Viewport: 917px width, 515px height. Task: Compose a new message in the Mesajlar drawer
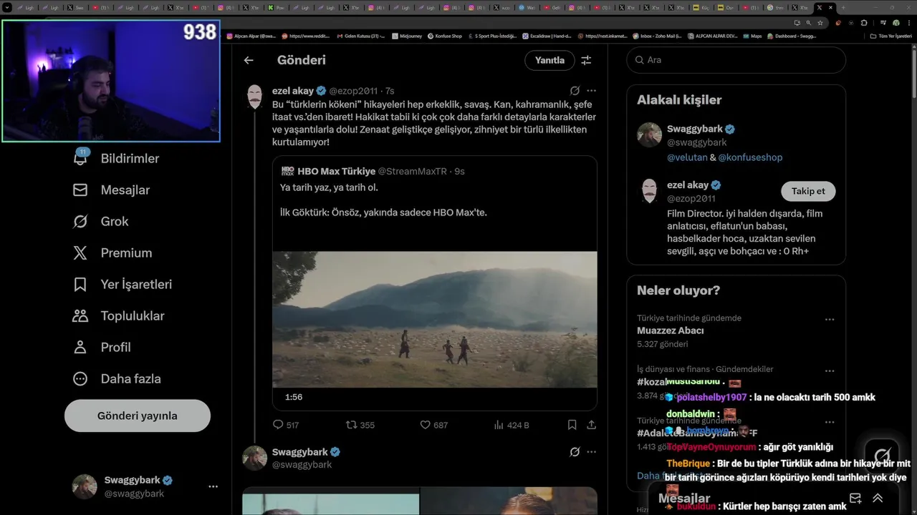point(855,499)
